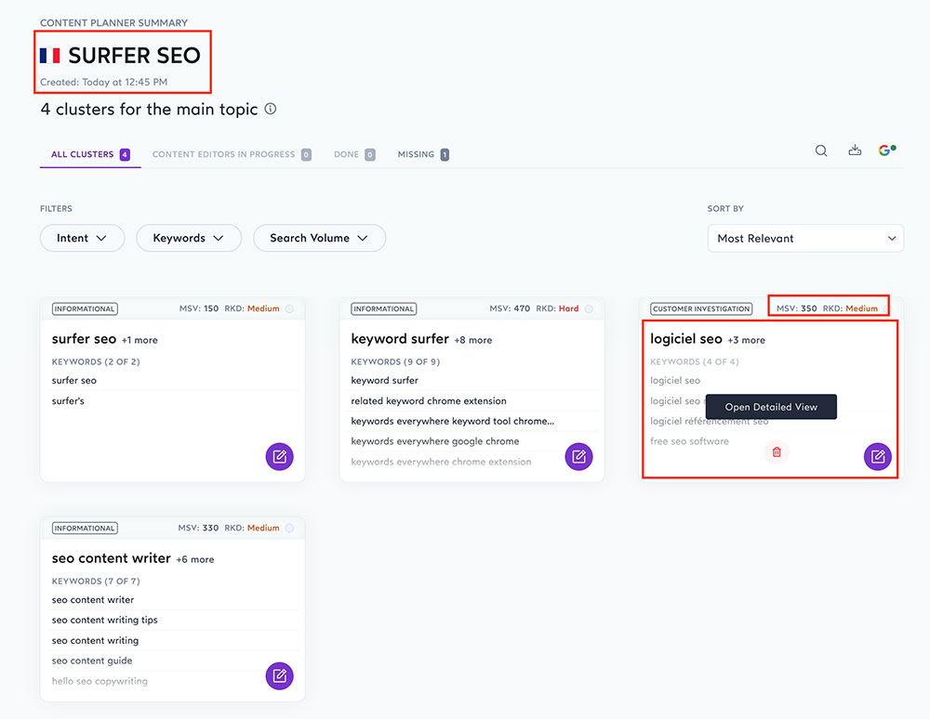Image resolution: width=930 pixels, height=719 pixels.
Task: Click the keyword 'surfer's'
Action: pyautogui.click(x=68, y=401)
